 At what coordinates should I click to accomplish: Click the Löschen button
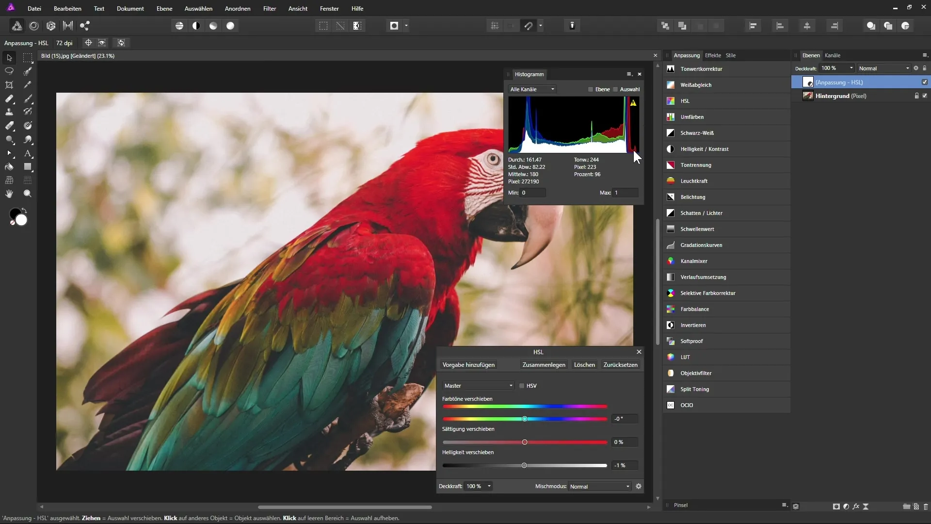click(584, 365)
